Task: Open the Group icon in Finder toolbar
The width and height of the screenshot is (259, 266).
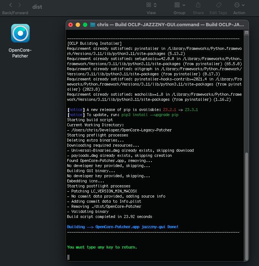Action: pyautogui.click(x=177, y=5)
